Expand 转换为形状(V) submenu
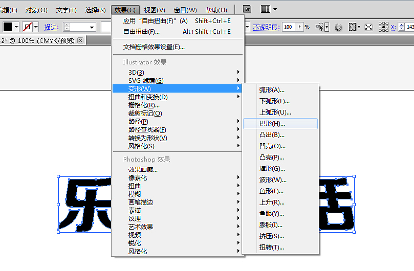The image size is (414, 271). point(177,138)
